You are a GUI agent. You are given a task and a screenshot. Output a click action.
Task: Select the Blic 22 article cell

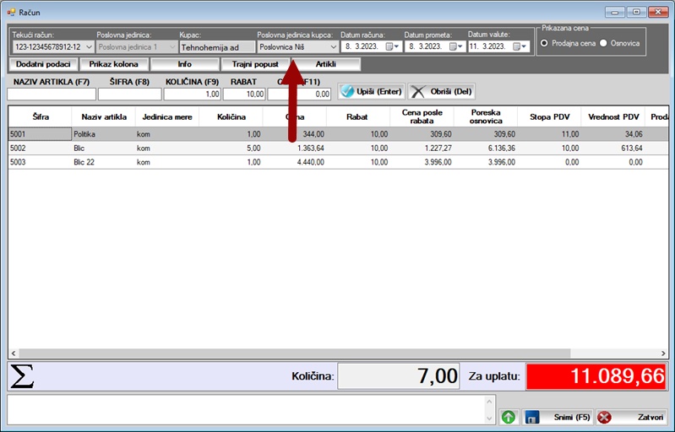[x=104, y=163]
